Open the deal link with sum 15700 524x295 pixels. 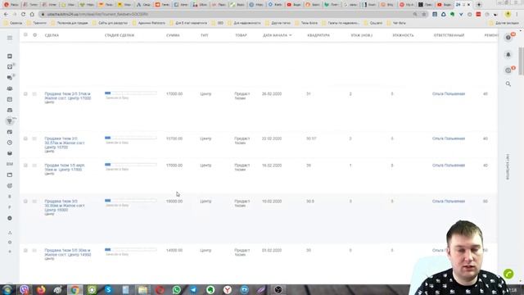point(65,143)
